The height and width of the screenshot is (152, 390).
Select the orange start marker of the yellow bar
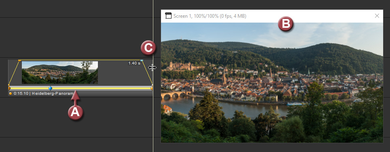(x=9, y=88)
